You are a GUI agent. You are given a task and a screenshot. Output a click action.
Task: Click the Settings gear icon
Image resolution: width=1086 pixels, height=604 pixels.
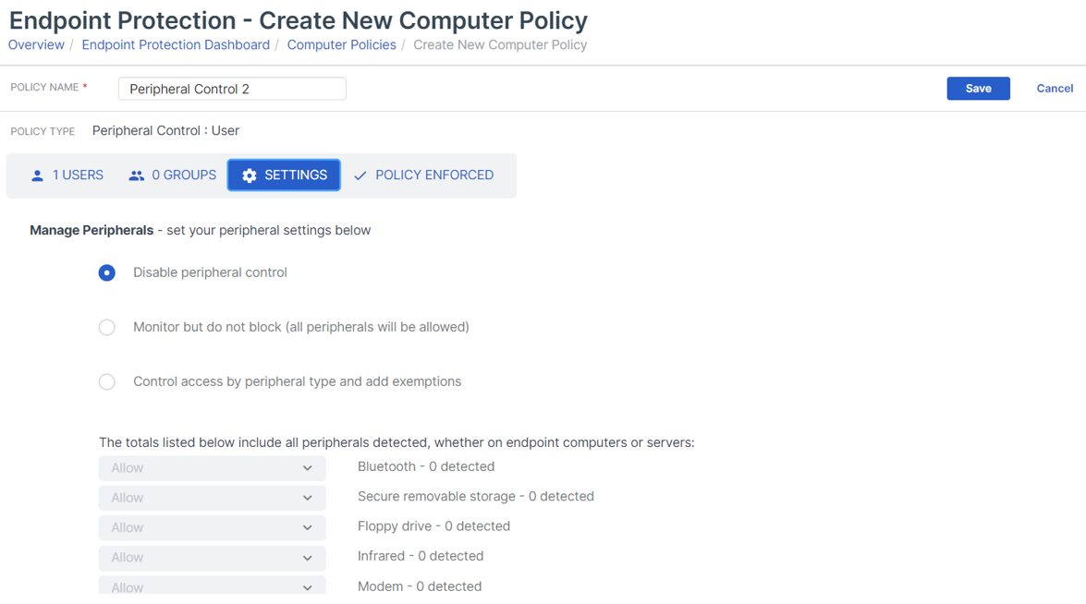pyautogui.click(x=250, y=175)
